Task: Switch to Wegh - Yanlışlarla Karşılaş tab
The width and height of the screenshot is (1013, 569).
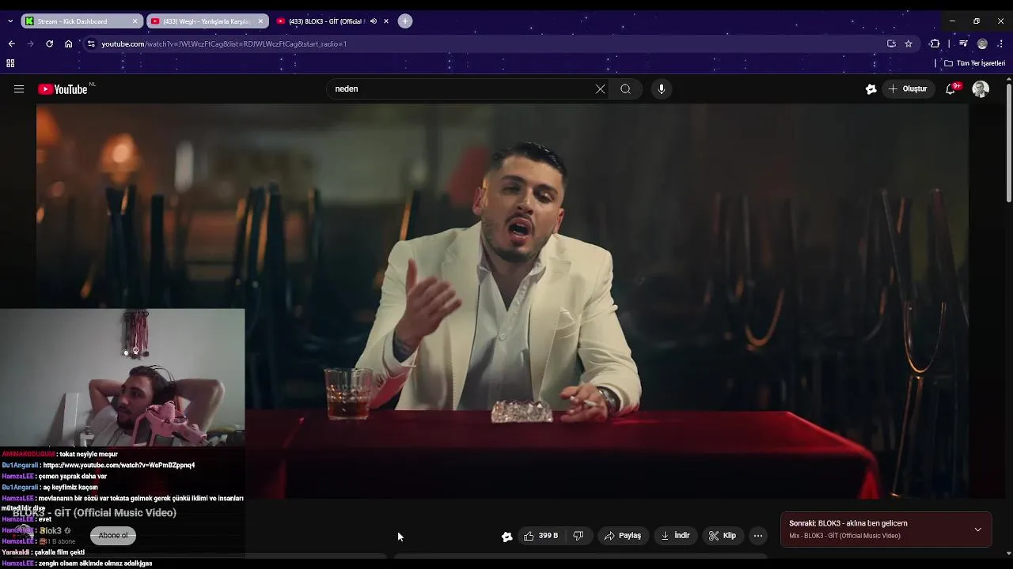Action: (x=206, y=21)
